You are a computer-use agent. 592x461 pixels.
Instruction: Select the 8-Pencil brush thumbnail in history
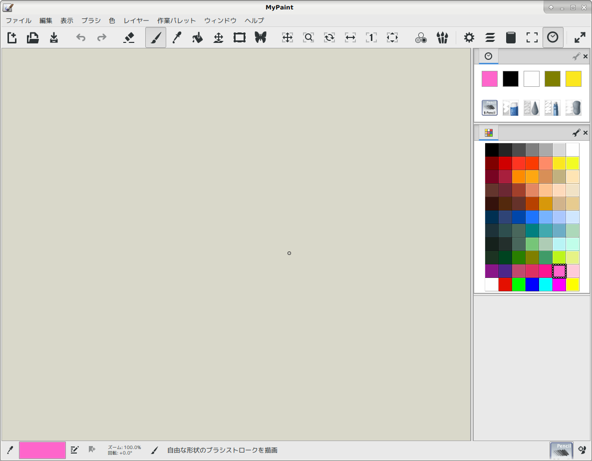point(489,108)
